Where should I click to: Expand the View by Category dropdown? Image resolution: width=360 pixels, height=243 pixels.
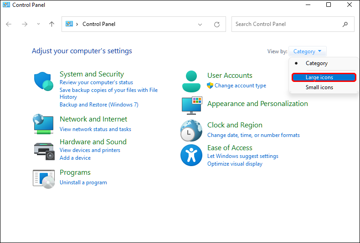point(308,51)
